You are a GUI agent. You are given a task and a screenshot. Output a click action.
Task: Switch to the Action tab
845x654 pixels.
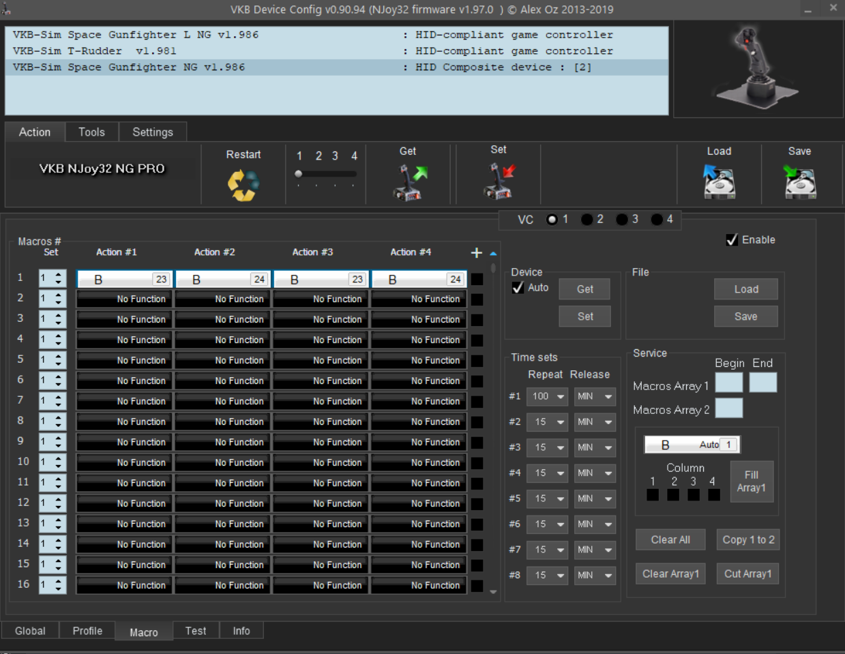pos(35,132)
